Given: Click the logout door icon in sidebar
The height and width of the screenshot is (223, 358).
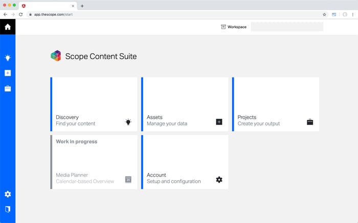Looking at the screenshot, I should (x=8, y=209).
